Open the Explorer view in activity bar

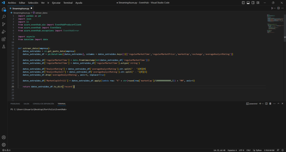(4, 9)
